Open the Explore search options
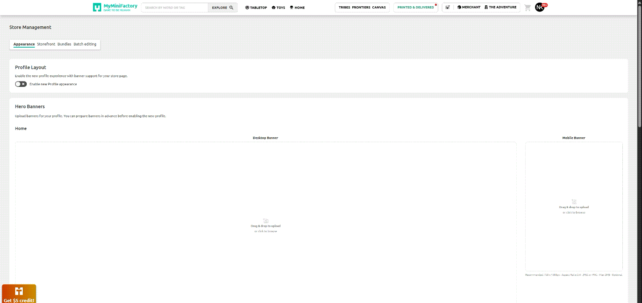642x303 pixels. coord(222,7)
